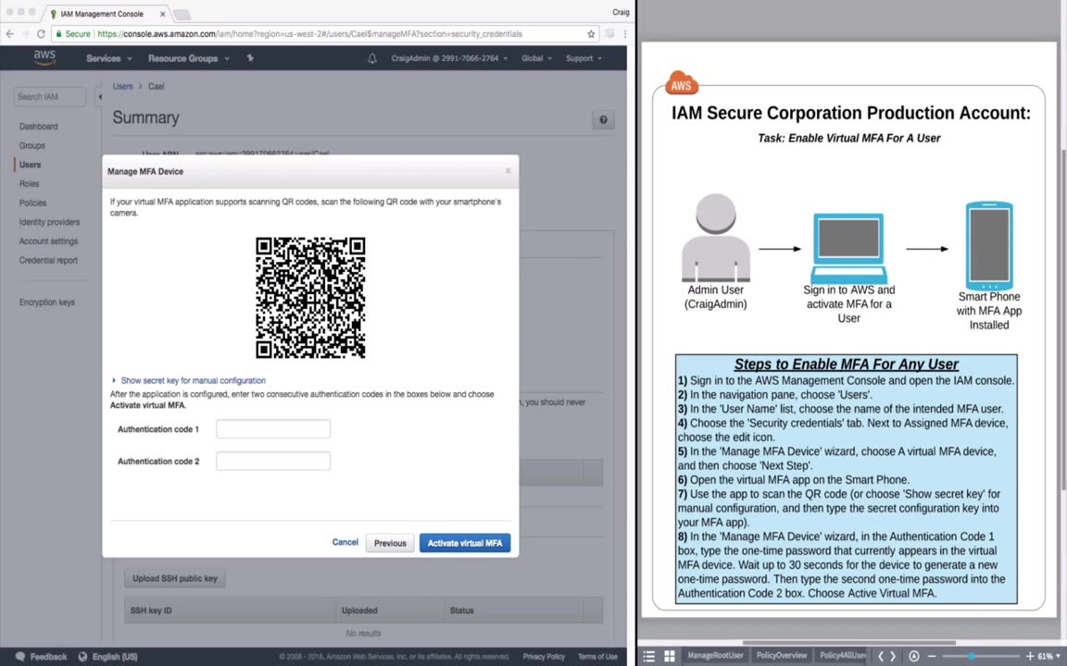Focus the Authentication code 1 field
This screenshot has height=666, width=1067.
pyautogui.click(x=273, y=429)
